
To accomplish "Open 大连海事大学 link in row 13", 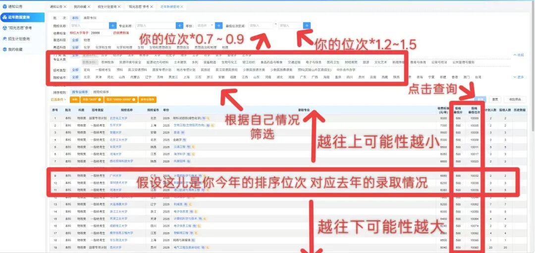I will [118, 204].
